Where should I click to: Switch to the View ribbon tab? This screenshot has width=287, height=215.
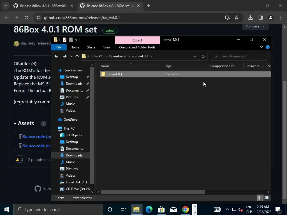click(x=107, y=47)
